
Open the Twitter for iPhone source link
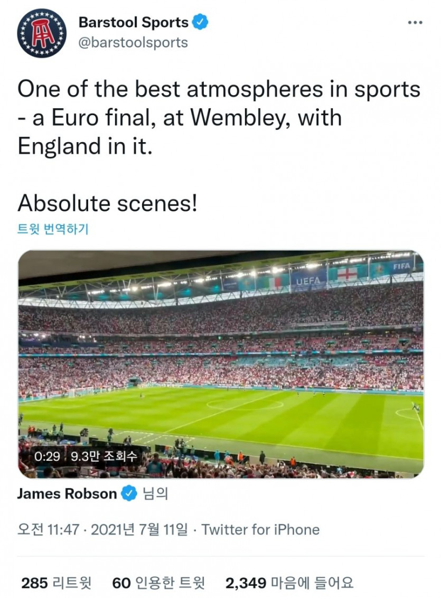pos(260,529)
